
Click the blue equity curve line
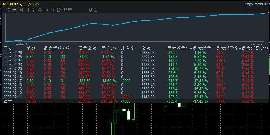135,21
